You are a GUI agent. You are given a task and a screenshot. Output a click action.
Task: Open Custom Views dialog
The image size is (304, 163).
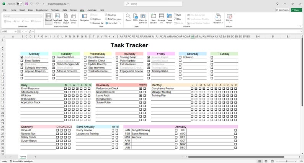click(73, 19)
